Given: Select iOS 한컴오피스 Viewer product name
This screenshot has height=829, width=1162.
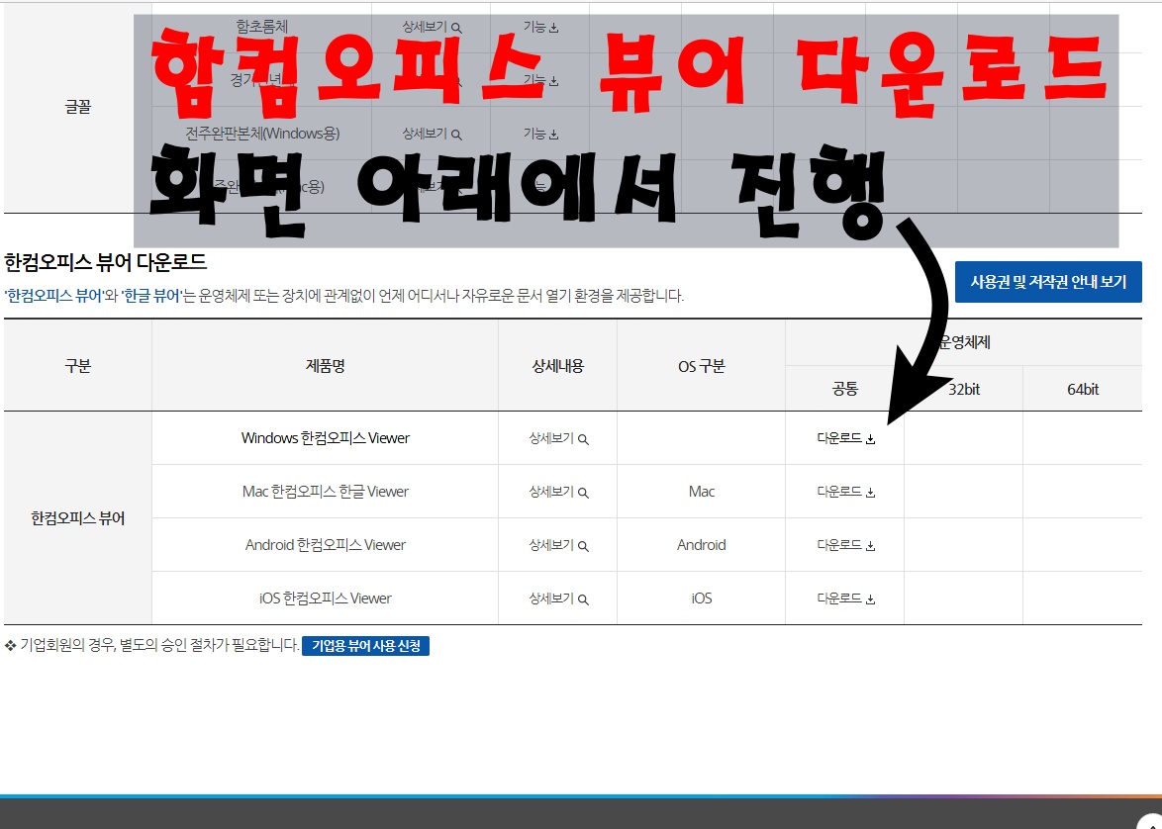Looking at the screenshot, I should coord(326,598).
